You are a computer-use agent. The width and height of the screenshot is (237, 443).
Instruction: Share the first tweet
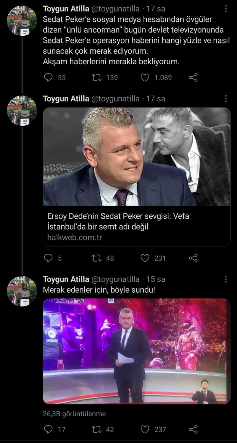(x=194, y=78)
